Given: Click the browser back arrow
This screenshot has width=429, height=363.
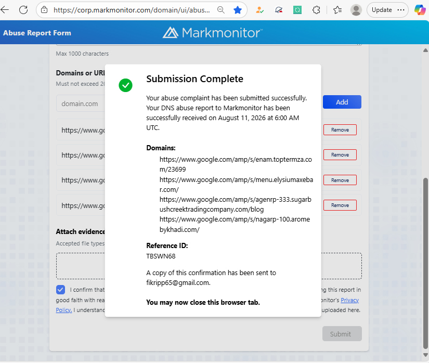Looking at the screenshot, I should tap(5, 10).
